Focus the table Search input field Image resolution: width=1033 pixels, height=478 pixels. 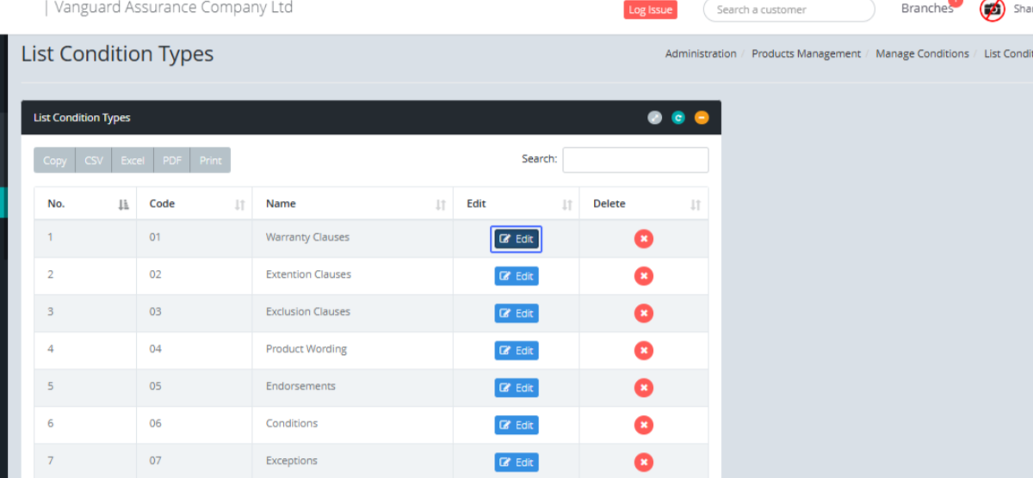click(635, 160)
